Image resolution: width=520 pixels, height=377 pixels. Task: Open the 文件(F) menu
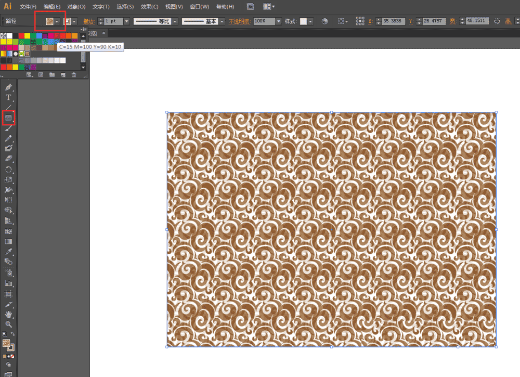[28, 7]
